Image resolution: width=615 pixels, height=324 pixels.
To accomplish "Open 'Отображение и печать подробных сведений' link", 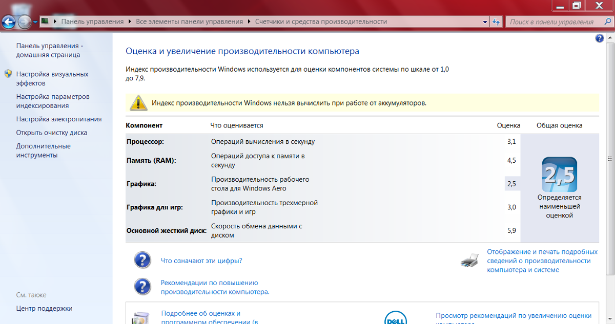I will (542, 261).
